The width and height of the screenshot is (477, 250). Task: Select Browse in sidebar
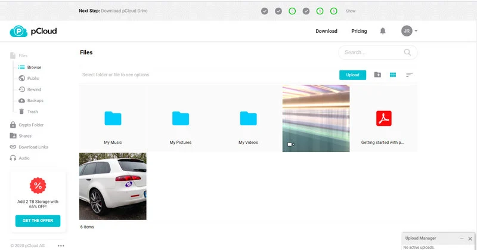pos(30,67)
